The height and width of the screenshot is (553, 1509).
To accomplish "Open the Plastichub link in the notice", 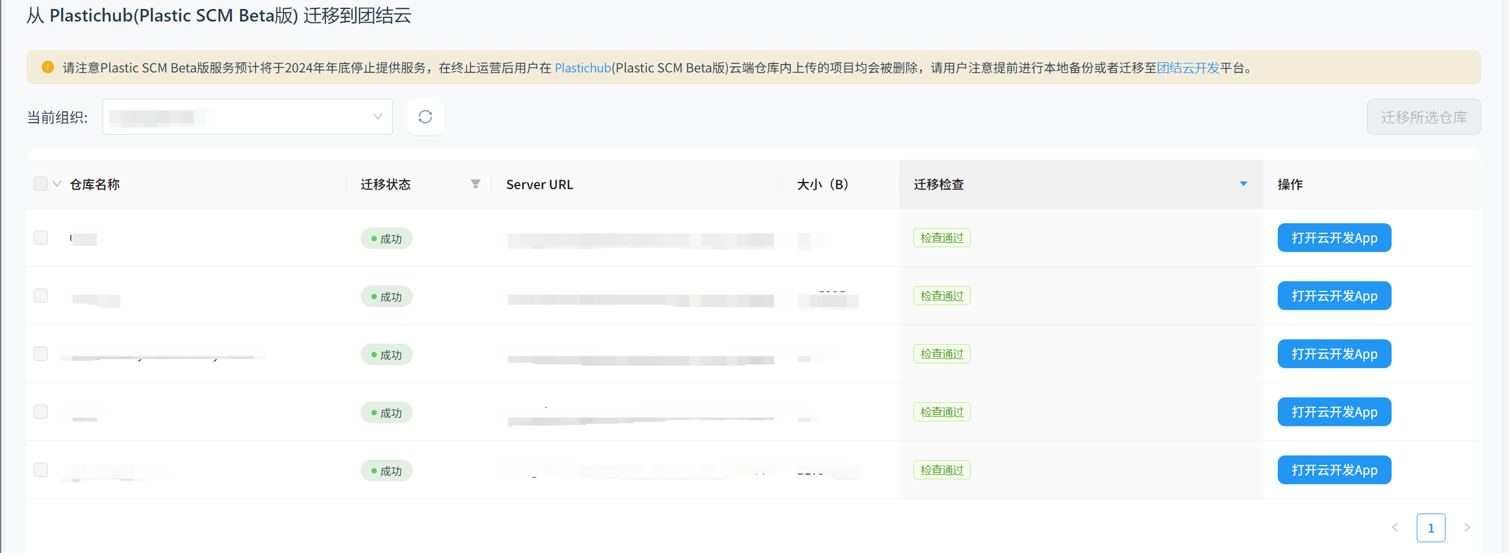I will tap(583, 68).
